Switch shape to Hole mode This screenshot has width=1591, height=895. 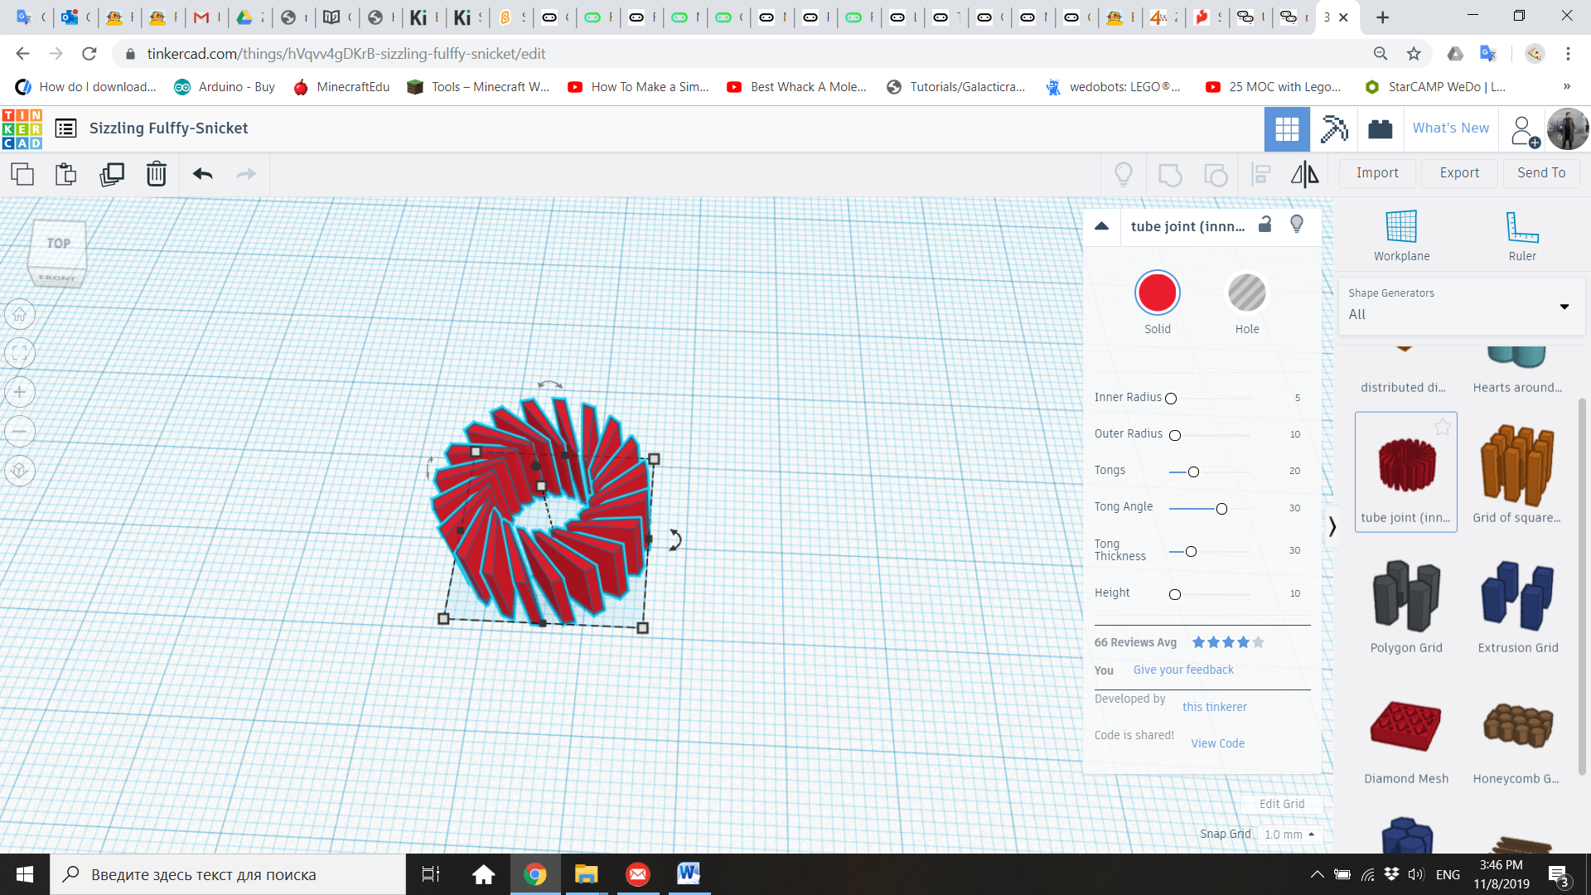pos(1246,293)
